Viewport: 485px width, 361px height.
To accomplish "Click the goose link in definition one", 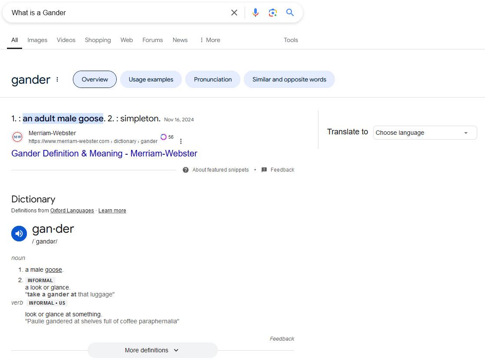I will pyautogui.click(x=53, y=270).
